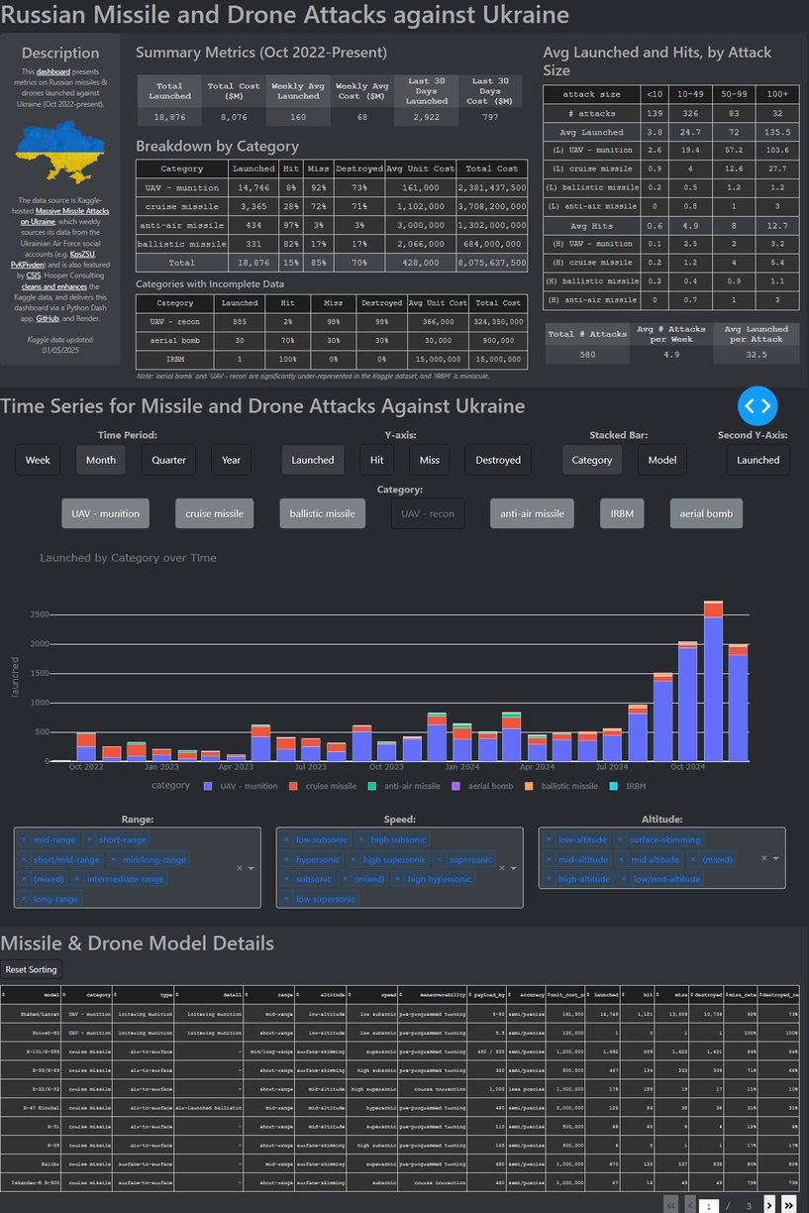Screen dimensions: 809x1213
Task: Toggle the aerial bomb category button
Action: click(x=706, y=513)
